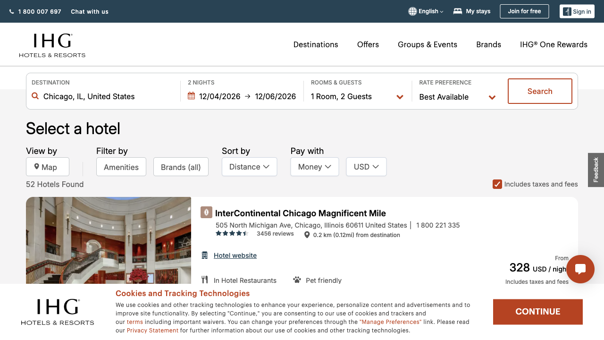The height and width of the screenshot is (340, 604).
Task: Open the Sort by Distance dropdown
Action: tap(249, 167)
